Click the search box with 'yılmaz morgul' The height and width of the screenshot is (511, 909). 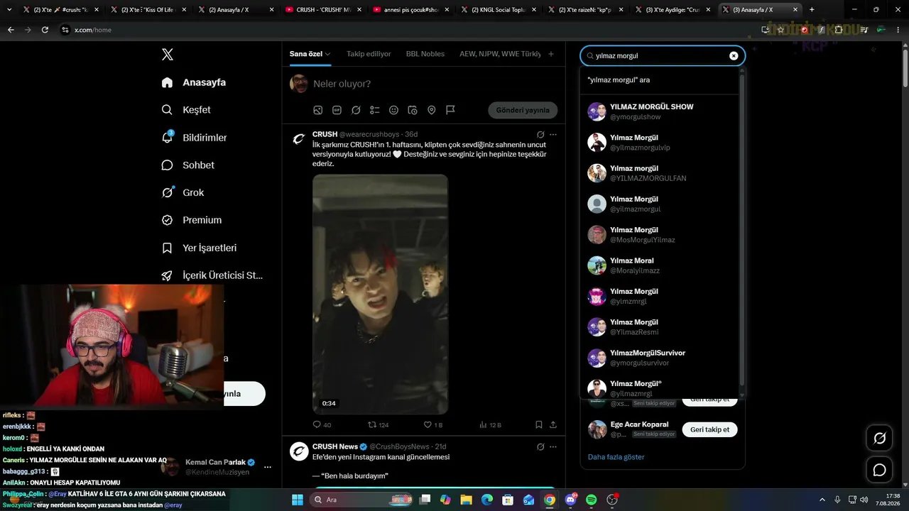point(662,55)
